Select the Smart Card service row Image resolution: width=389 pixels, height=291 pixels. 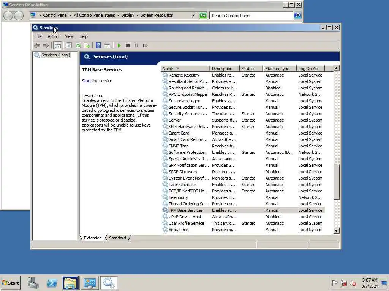tap(243, 133)
